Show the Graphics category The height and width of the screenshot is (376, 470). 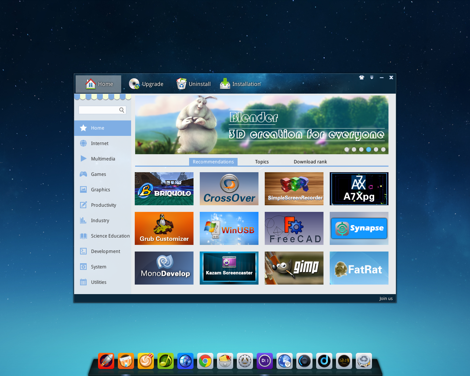(102, 190)
